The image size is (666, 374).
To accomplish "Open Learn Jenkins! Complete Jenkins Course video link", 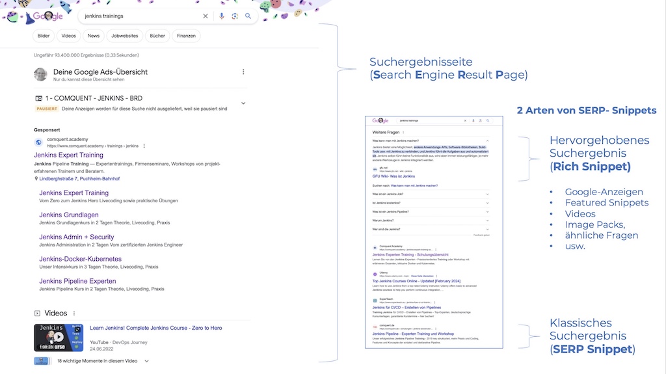I will click(x=156, y=328).
